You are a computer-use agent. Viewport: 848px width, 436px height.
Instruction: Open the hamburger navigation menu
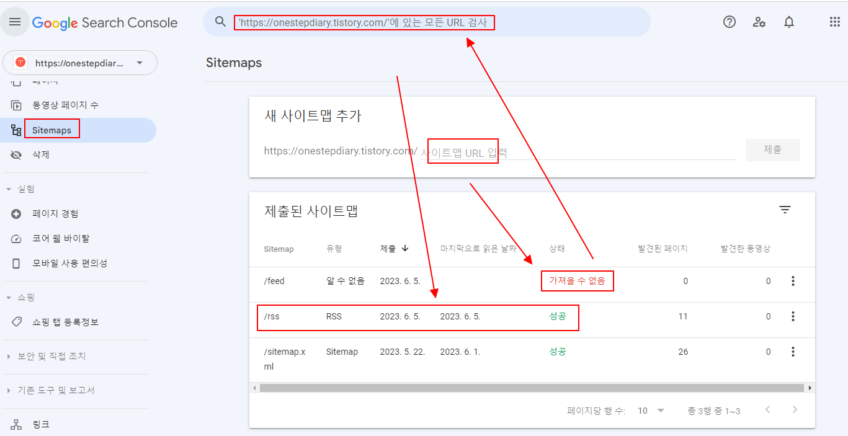[15, 22]
